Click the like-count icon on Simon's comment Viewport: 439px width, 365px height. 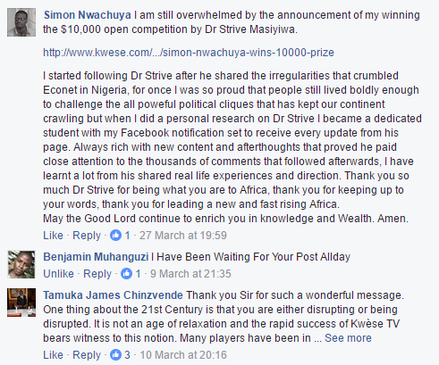115,236
